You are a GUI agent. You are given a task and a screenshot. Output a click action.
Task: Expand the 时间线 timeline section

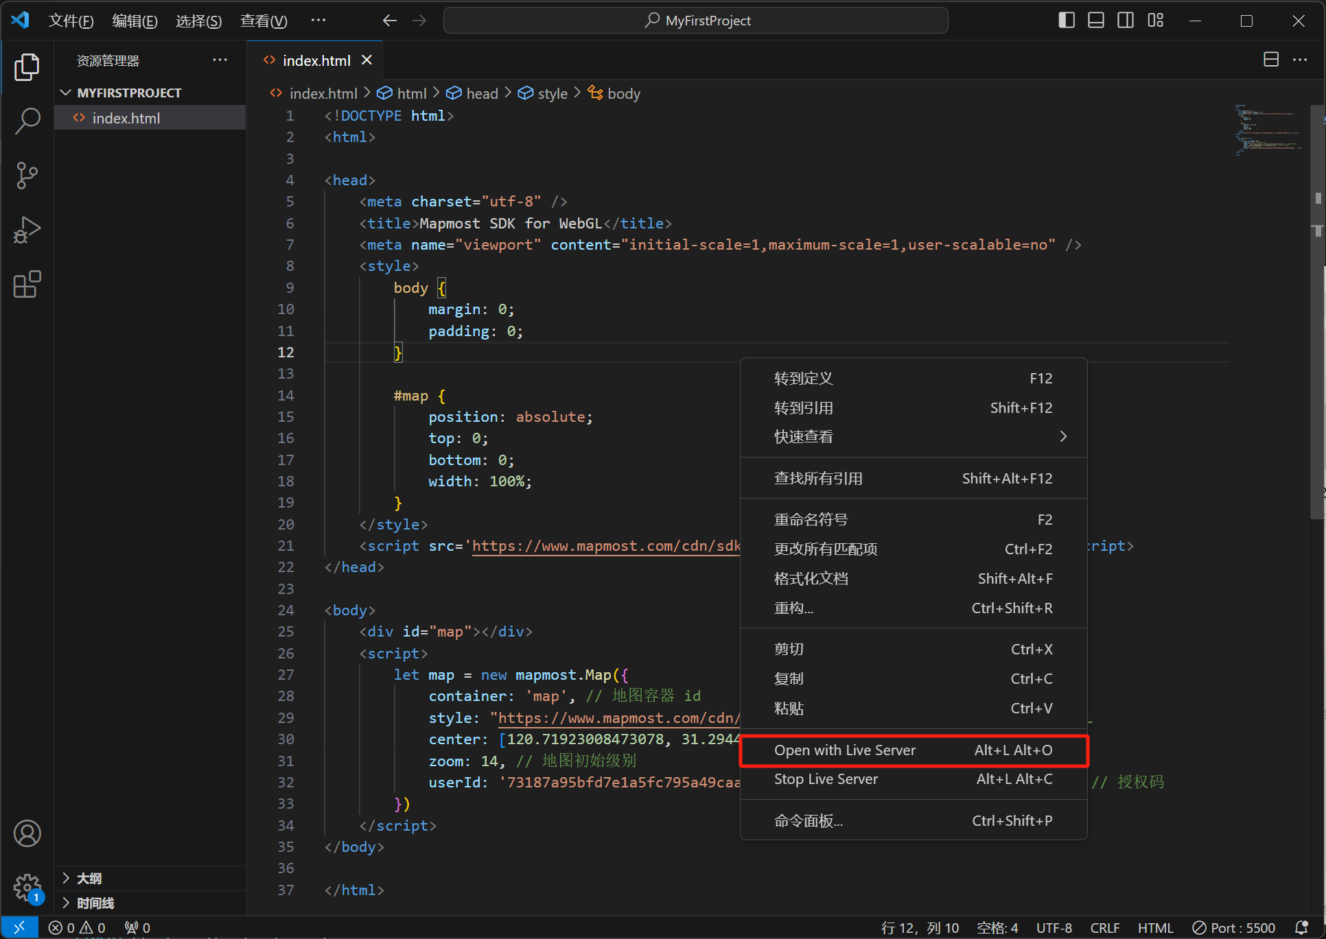150,903
